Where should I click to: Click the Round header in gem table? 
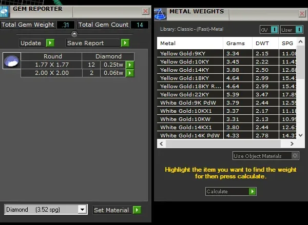pyautogui.click(x=51, y=56)
